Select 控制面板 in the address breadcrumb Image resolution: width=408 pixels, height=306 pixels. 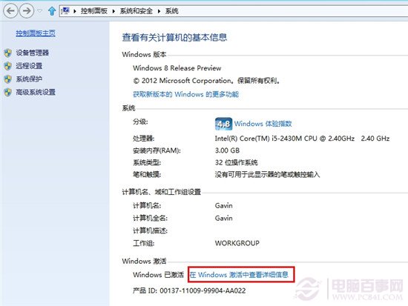(94, 11)
